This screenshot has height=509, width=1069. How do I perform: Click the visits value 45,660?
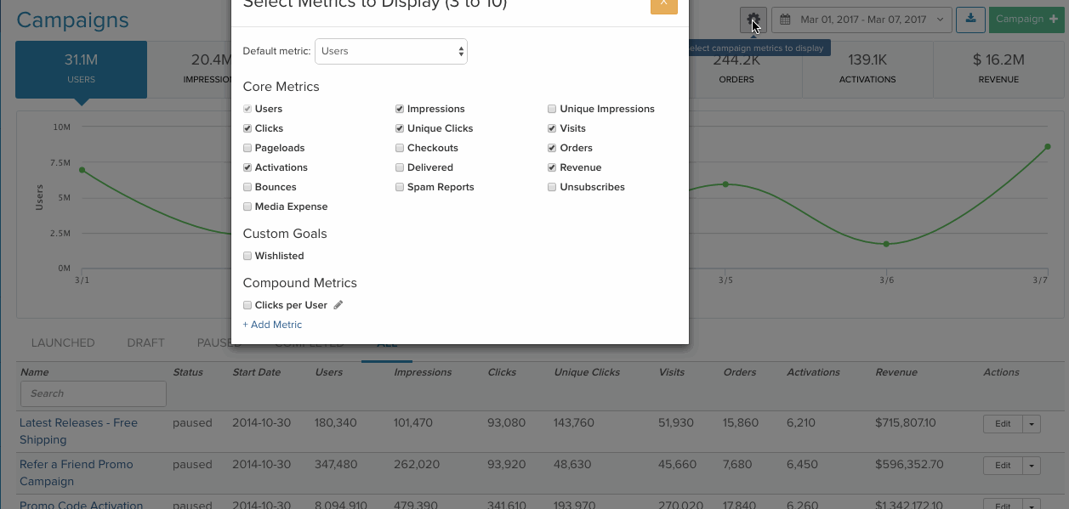click(678, 464)
